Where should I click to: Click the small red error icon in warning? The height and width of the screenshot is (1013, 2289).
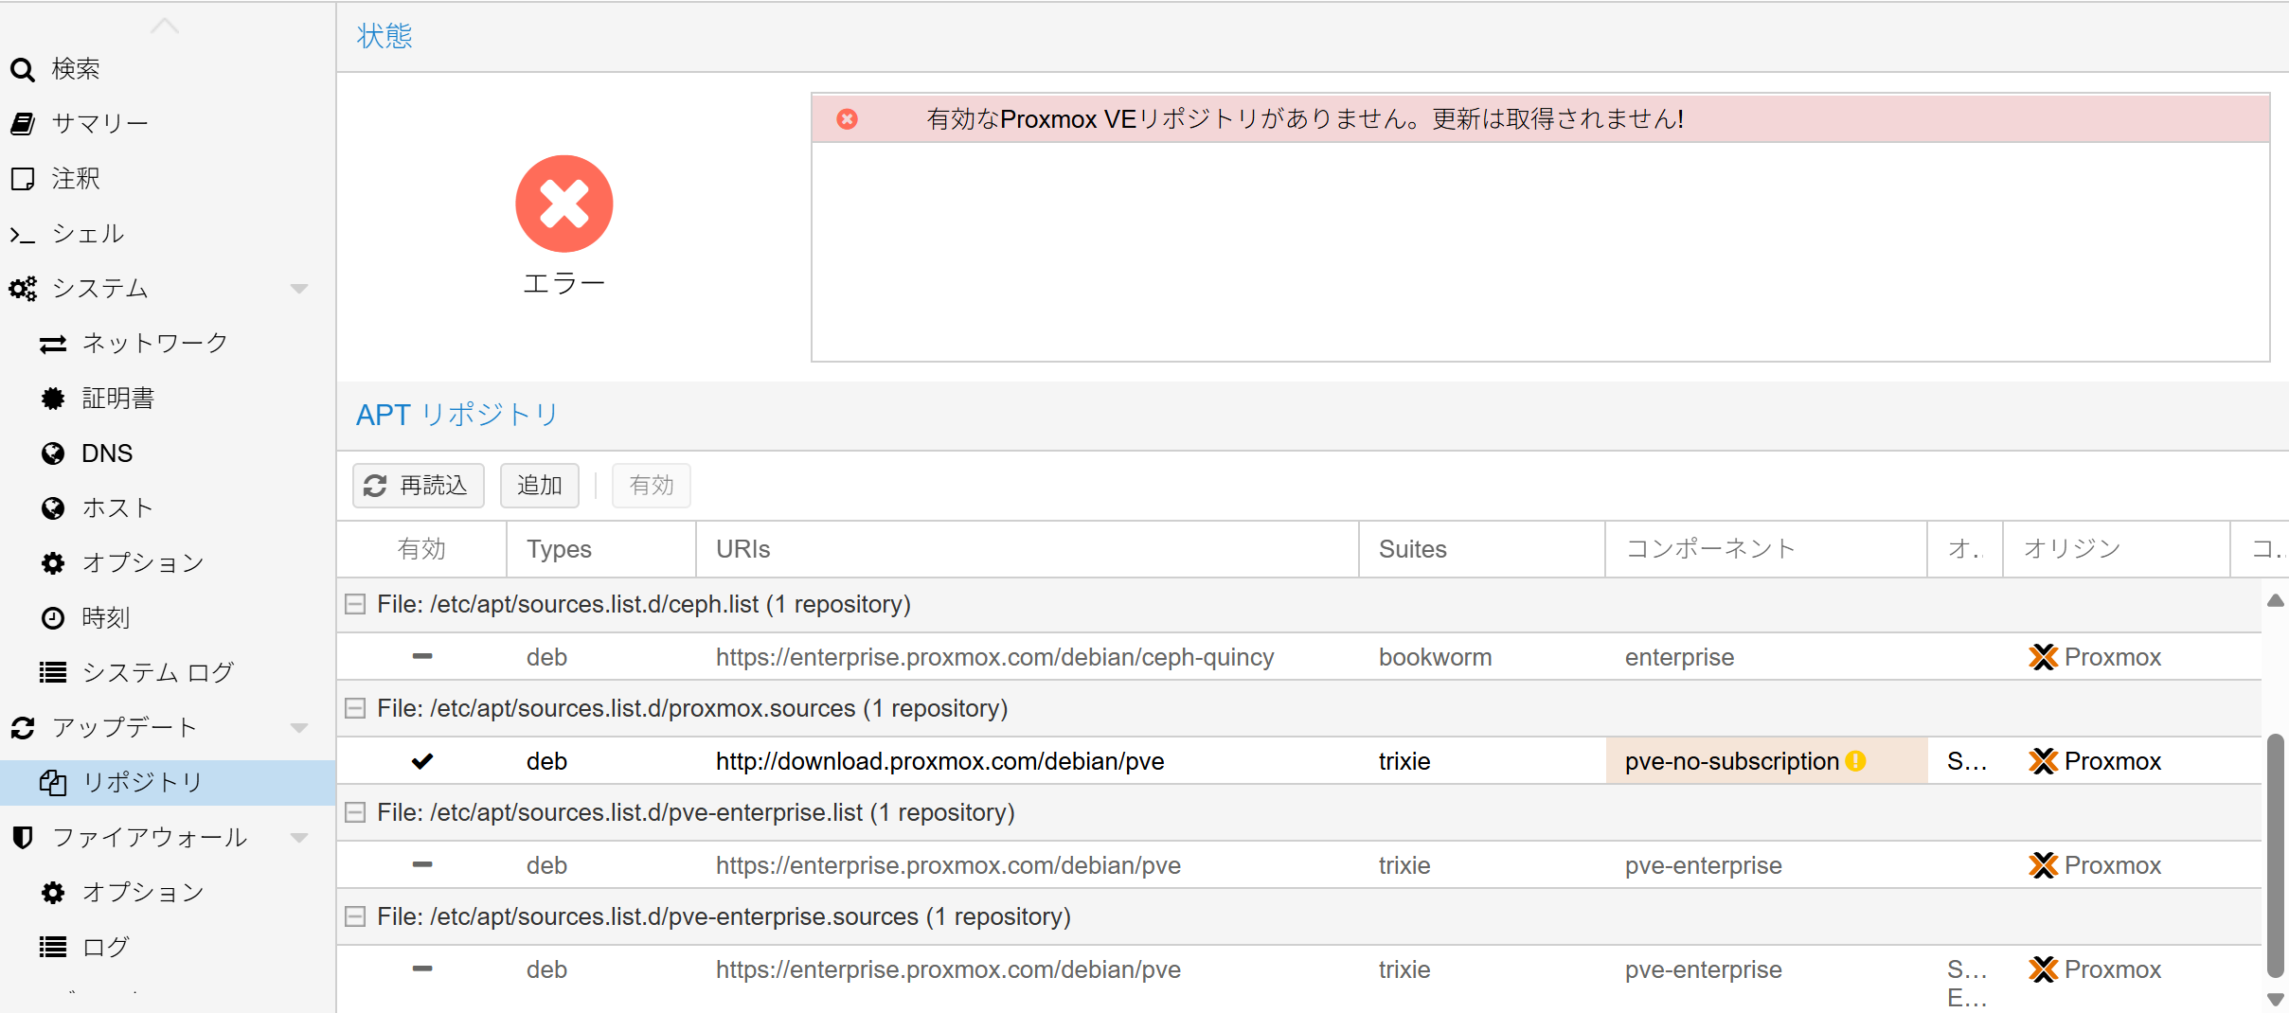click(x=848, y=119)
